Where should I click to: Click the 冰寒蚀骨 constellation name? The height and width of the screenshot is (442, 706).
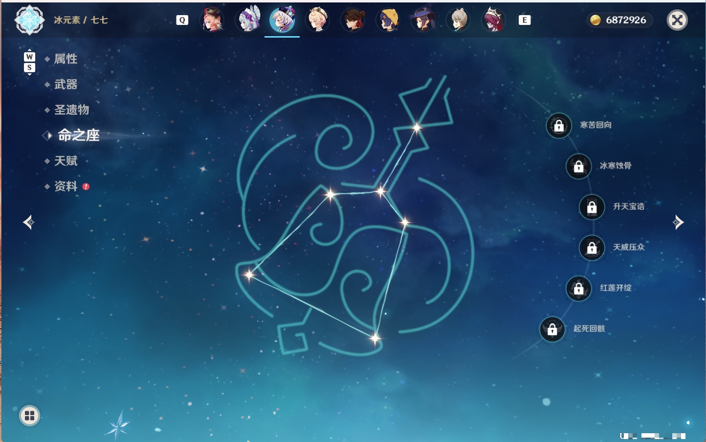tap(616, 166)
